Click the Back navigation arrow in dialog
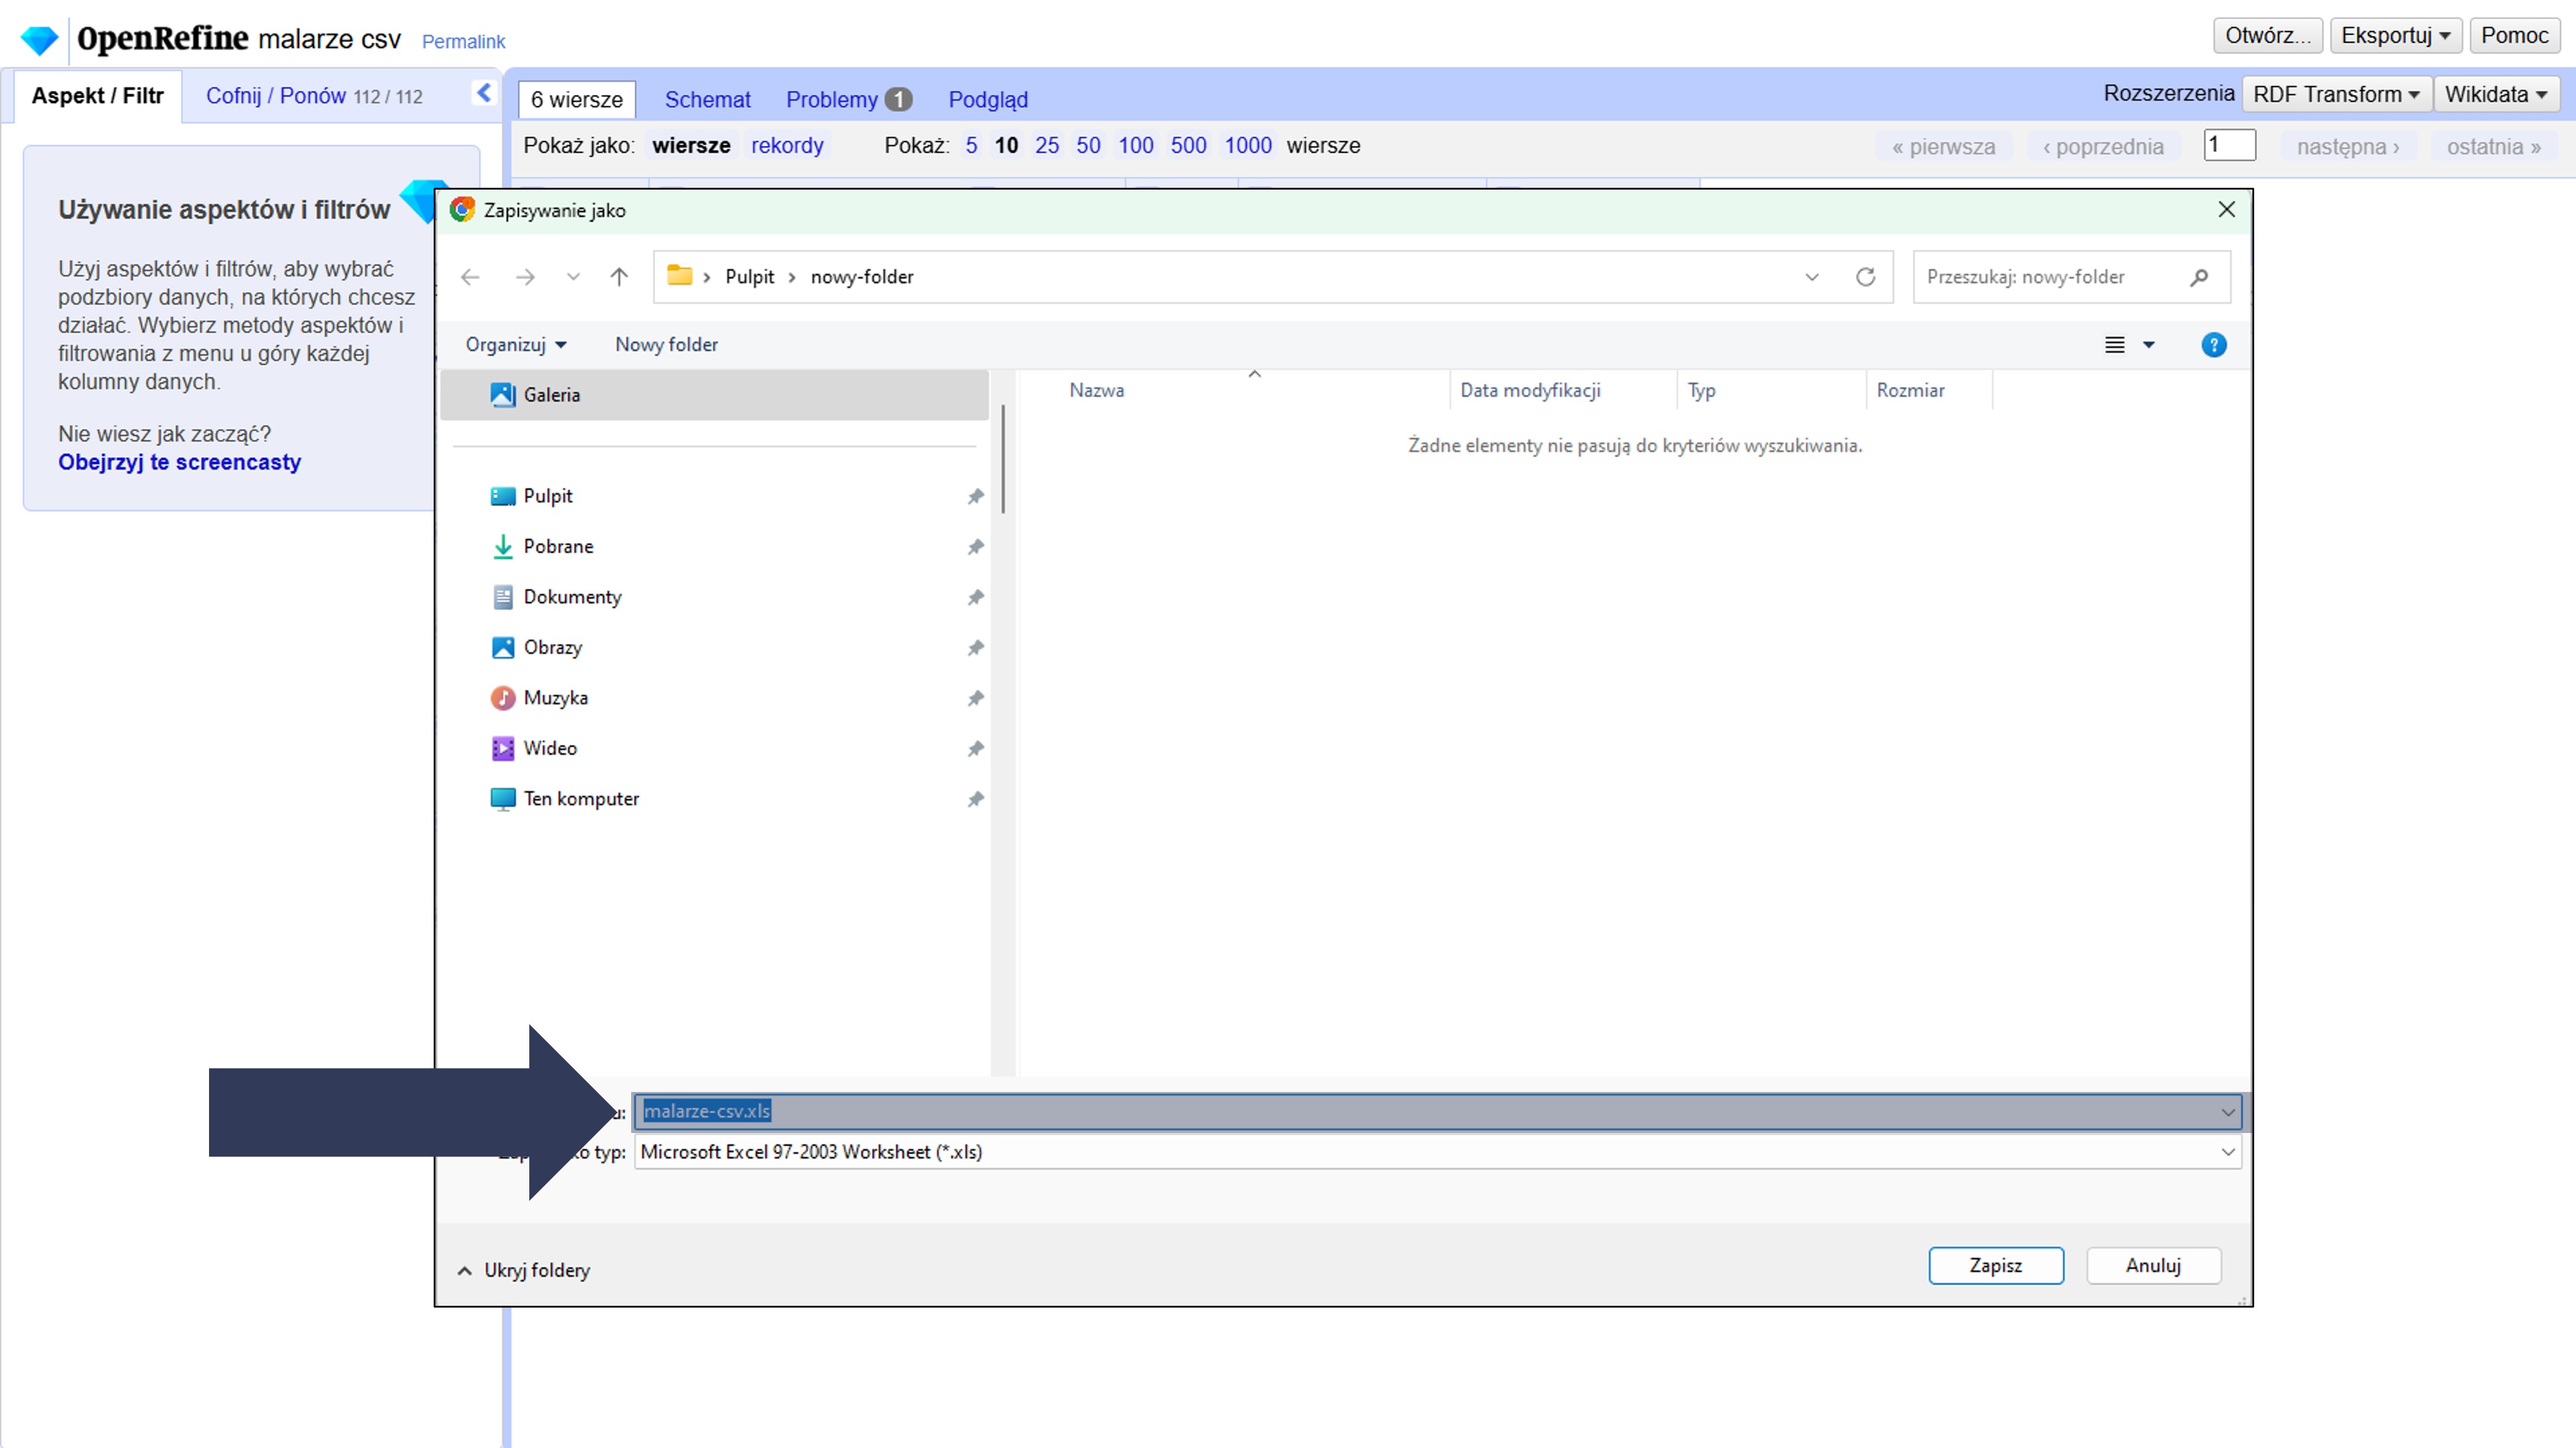This screenshot has height=1448, width=2576. click(x=470, y=277)
